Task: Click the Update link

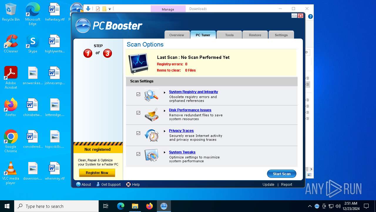Action: [268, 185]
